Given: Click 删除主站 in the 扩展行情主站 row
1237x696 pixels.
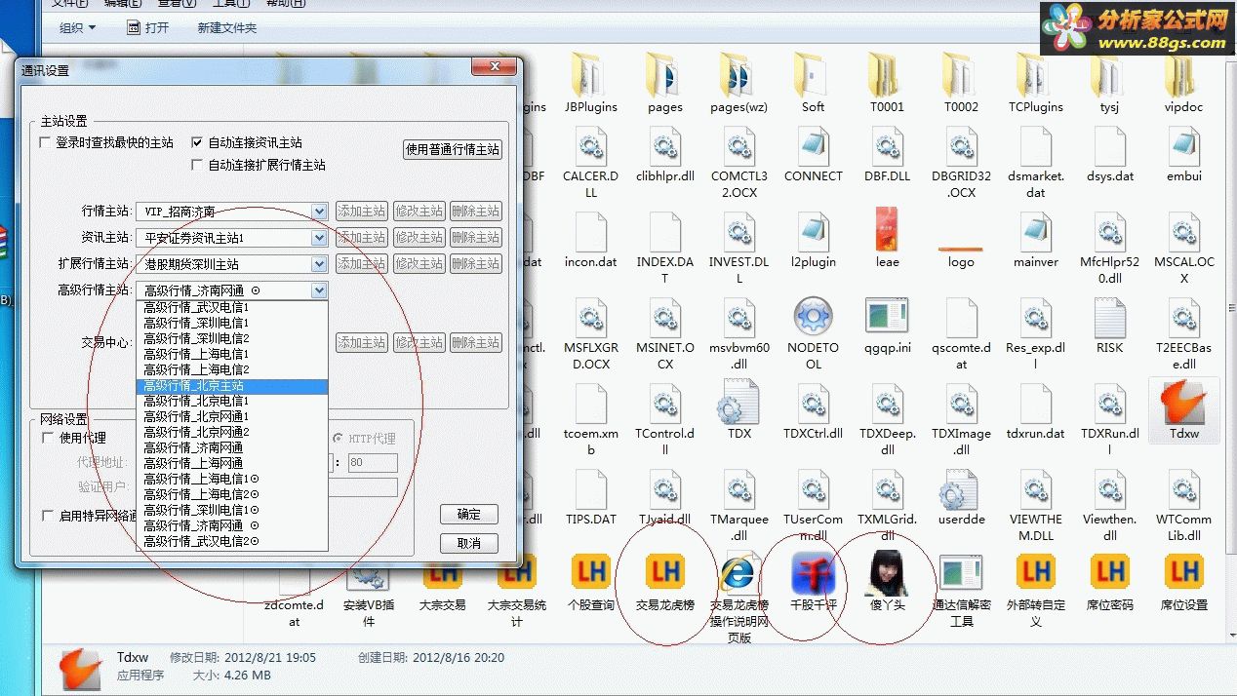Looking at the screenshot, I should coord(476,263).
